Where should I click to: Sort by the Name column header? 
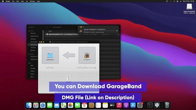coord(50,31)
